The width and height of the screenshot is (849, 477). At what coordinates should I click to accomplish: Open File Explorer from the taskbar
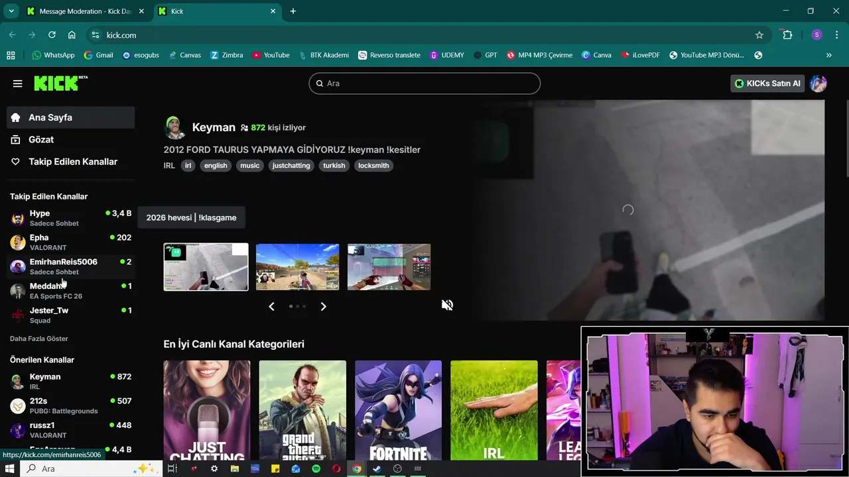click(x=234, y=468)
